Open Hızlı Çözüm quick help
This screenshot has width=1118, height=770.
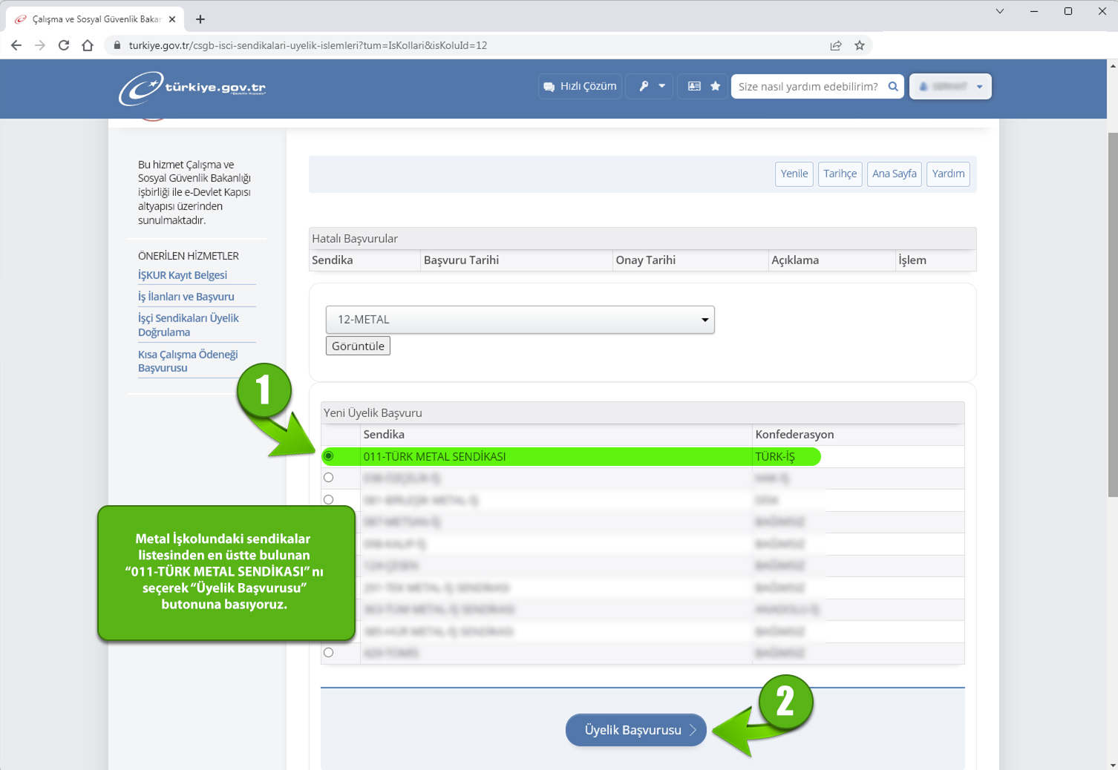click(x=580, y=86)
